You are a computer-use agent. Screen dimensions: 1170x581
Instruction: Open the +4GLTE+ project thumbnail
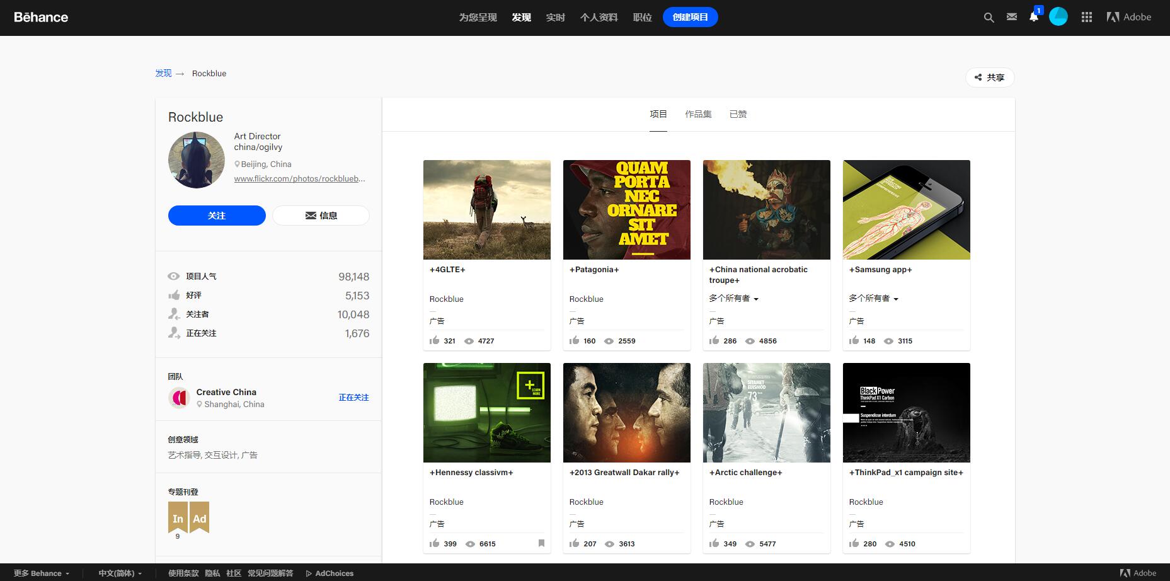(487, 210)
